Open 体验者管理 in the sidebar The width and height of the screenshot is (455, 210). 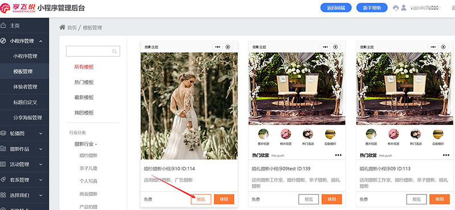[24, 87]
